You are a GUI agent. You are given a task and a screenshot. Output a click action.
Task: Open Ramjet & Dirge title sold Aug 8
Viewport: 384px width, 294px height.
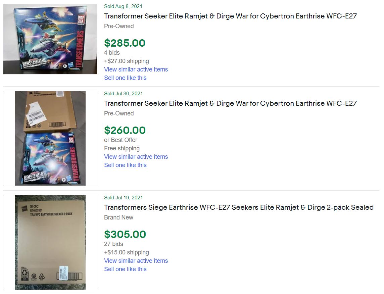pos(230,16)
